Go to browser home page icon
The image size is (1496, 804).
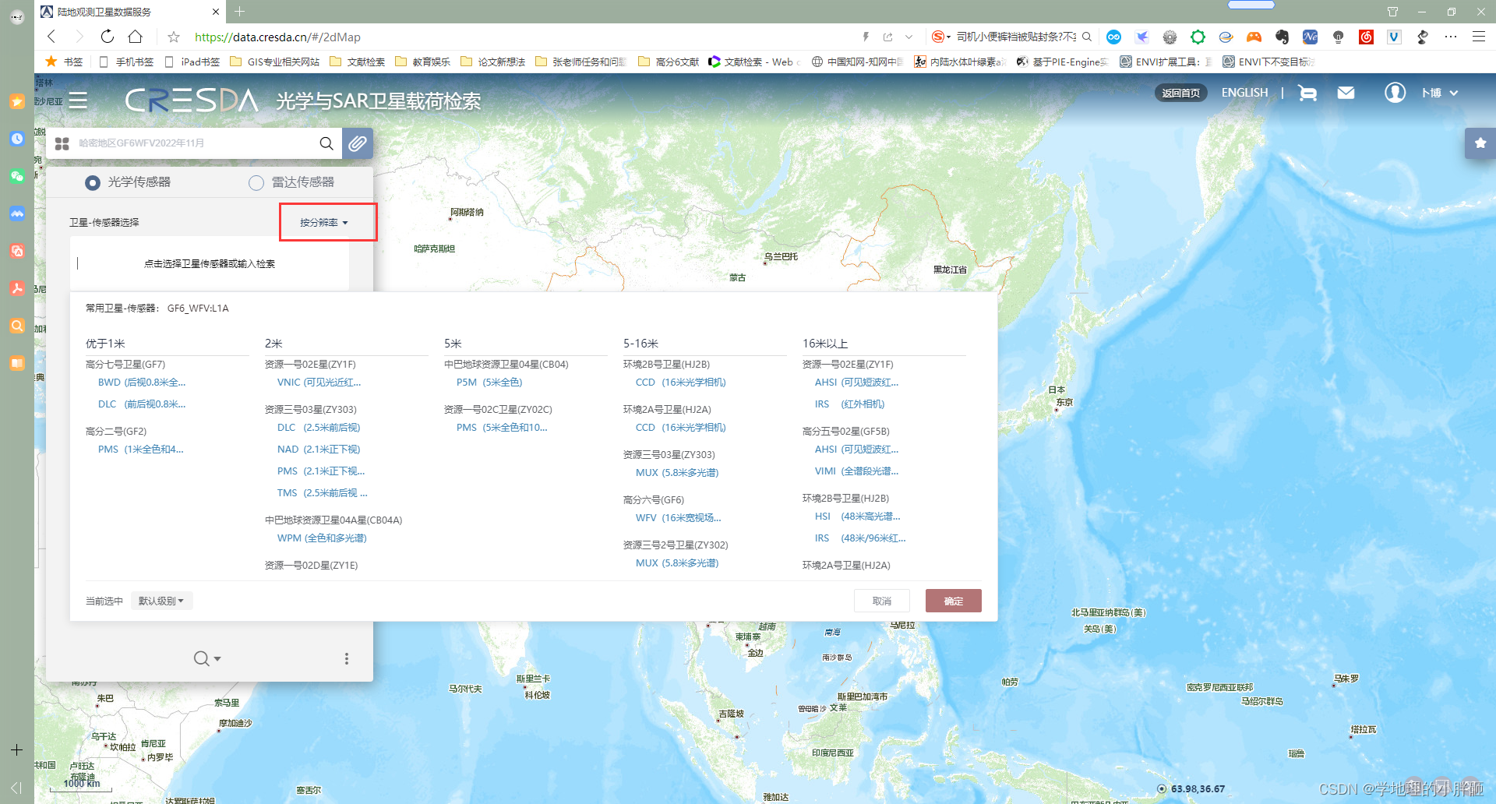(x=136, y=37)
